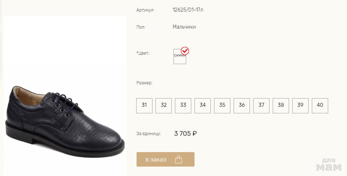Choose size 35 option
The height and width of the screenshot is (176, 347).
point(222,105)
